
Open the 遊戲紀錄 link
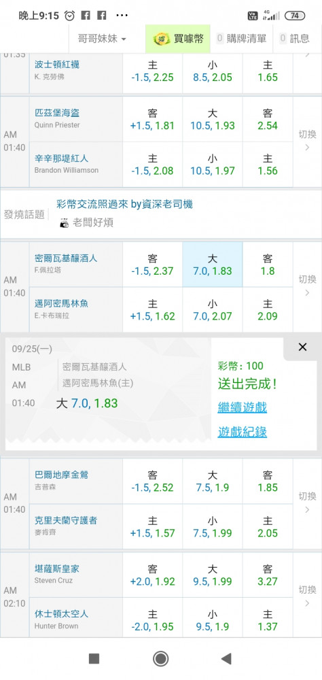coord(243,432)
